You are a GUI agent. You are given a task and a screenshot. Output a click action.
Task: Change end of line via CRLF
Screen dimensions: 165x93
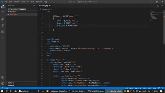click(150, 88)
